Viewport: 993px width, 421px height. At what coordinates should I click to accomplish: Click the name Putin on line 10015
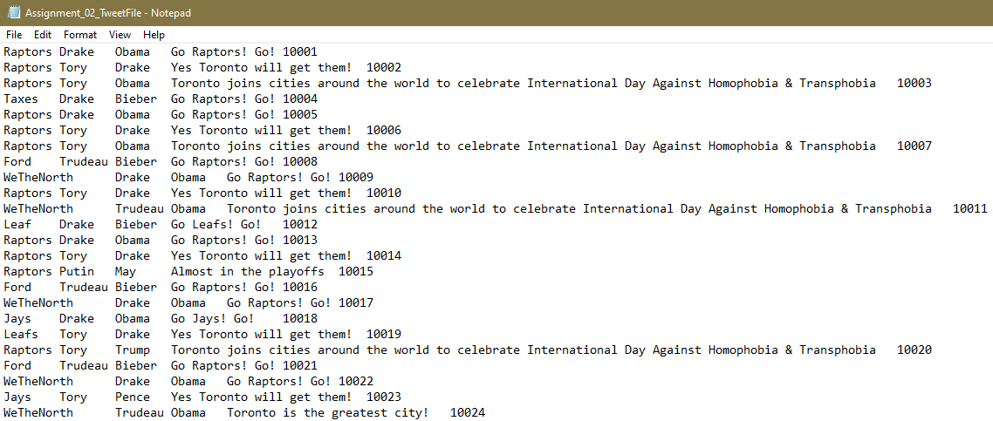[77, 272]
